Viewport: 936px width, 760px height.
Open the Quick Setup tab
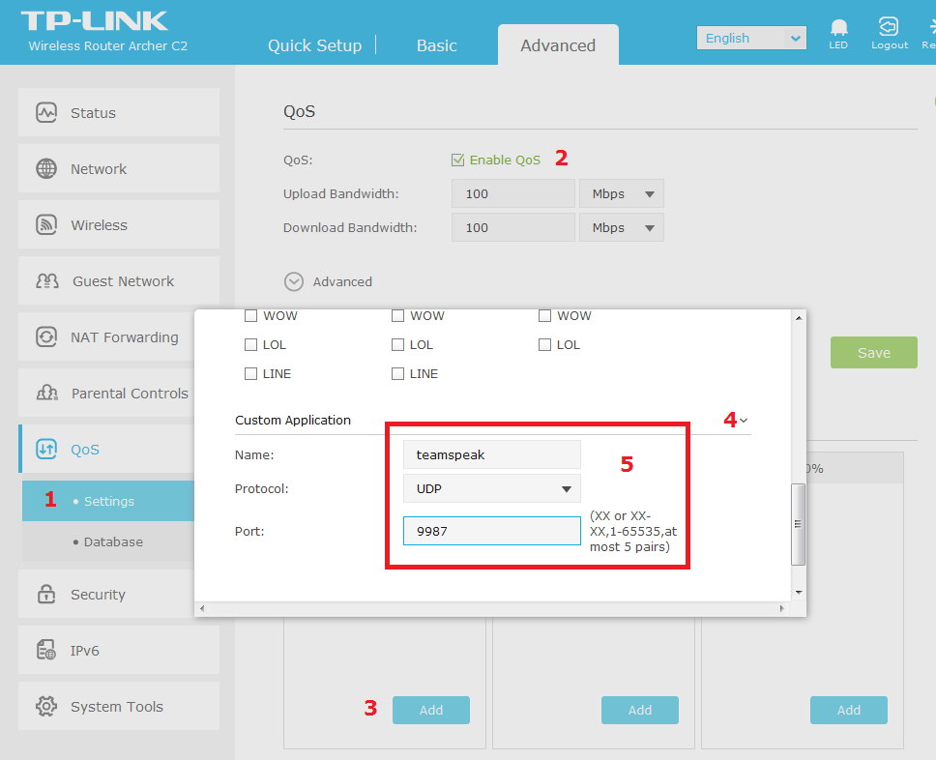tap(314, 45)
